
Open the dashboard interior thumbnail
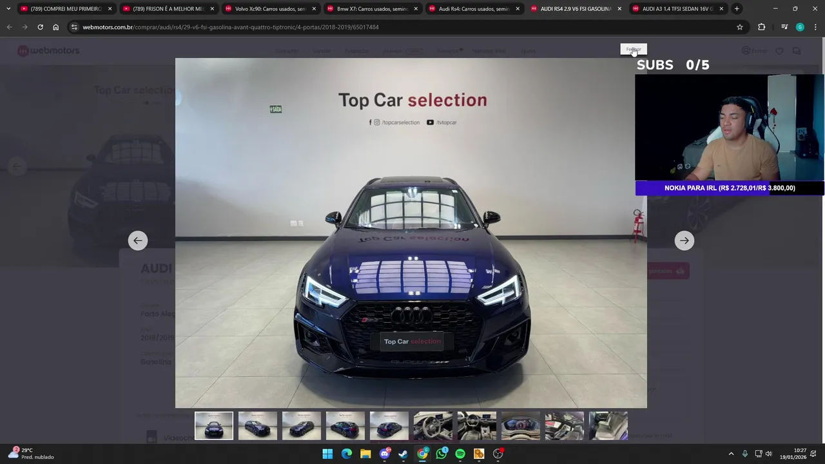coord(477,426)
